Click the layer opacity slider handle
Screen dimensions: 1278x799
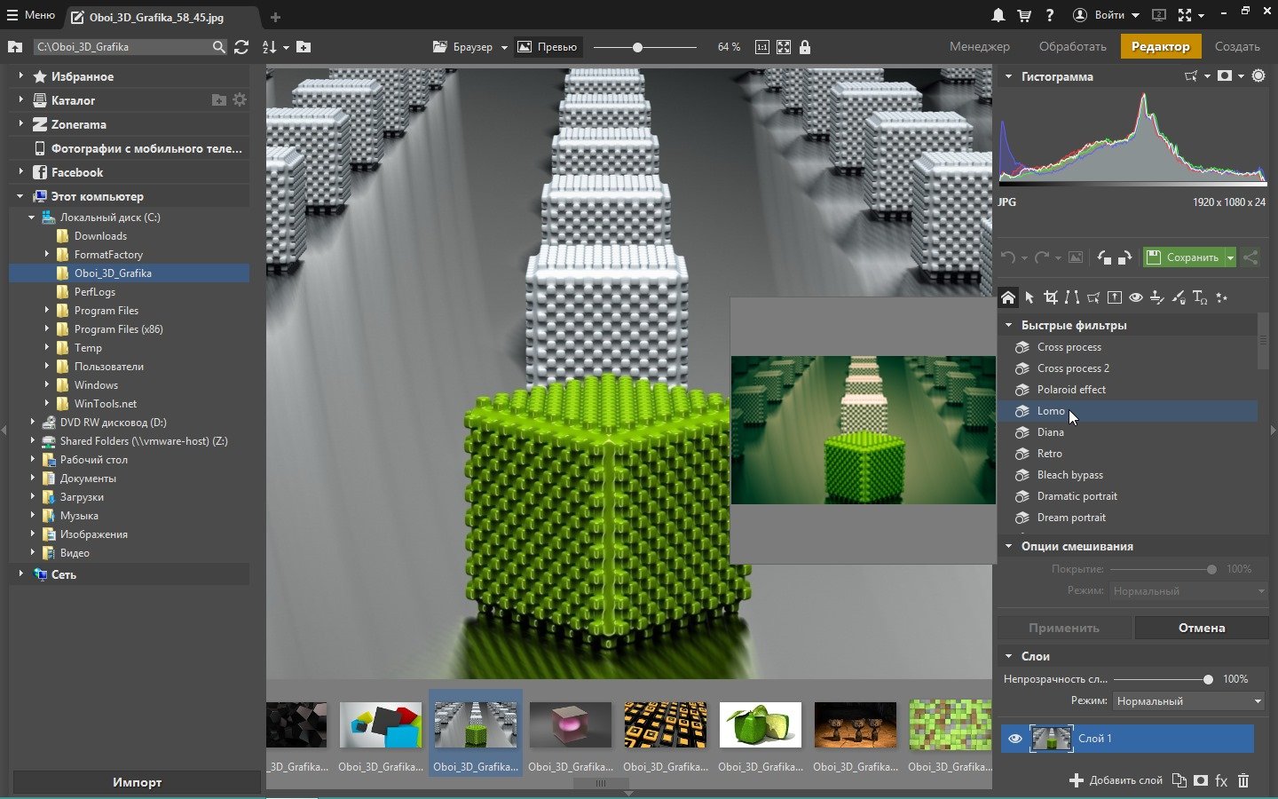1208,679
